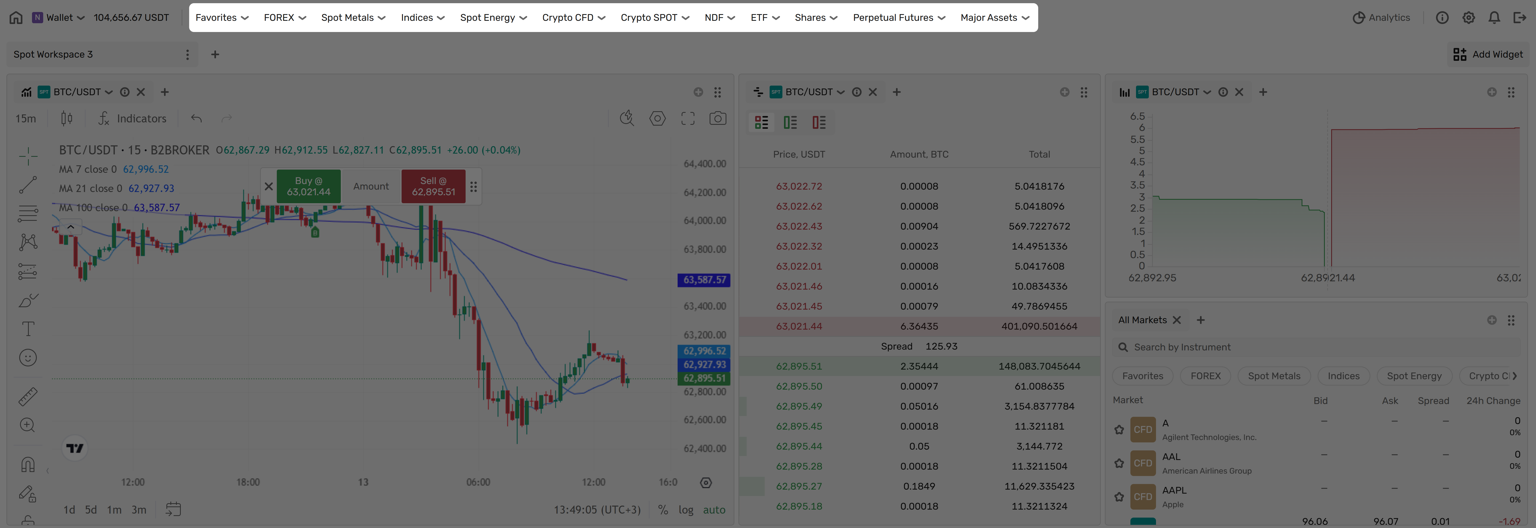Image resolution: width=1536 pixels, height=528 pixels.
Task: Open the Perpetual Futures dropdown menu
Action: [899, 17]
